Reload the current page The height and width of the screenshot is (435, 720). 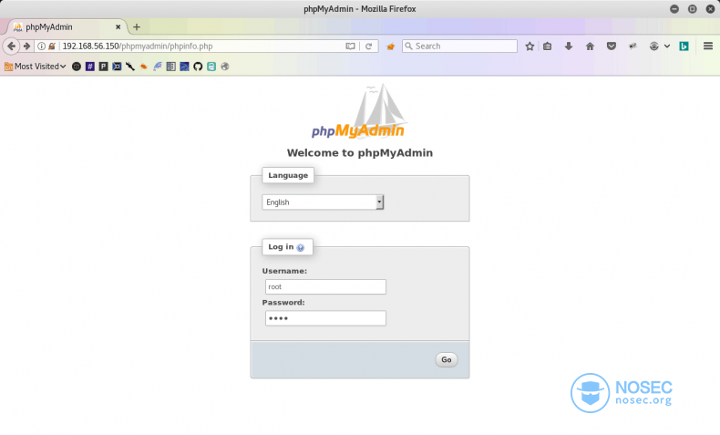point(368,46)
